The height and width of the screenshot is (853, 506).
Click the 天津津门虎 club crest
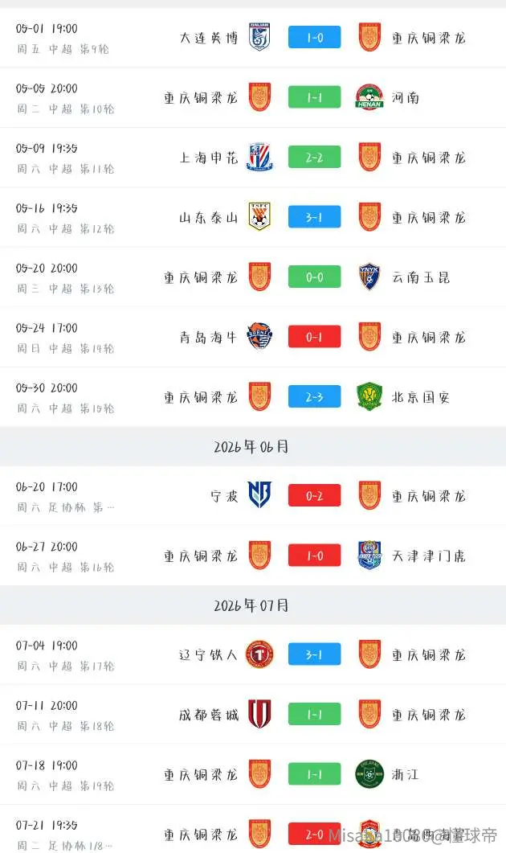click(x=369, y=555)
